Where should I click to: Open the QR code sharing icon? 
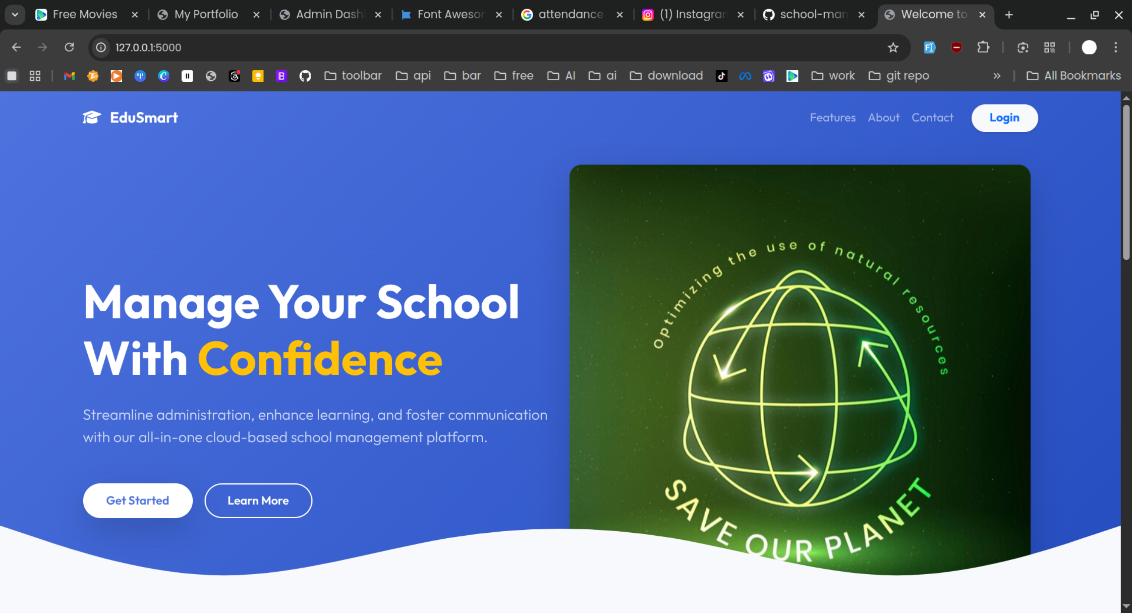(1049, 48)
